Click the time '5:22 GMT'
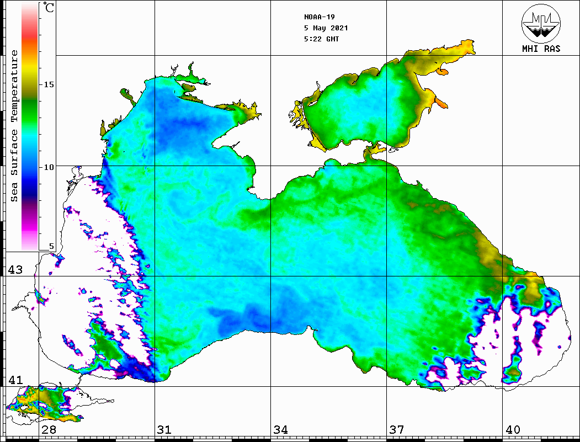 (321, 39)
